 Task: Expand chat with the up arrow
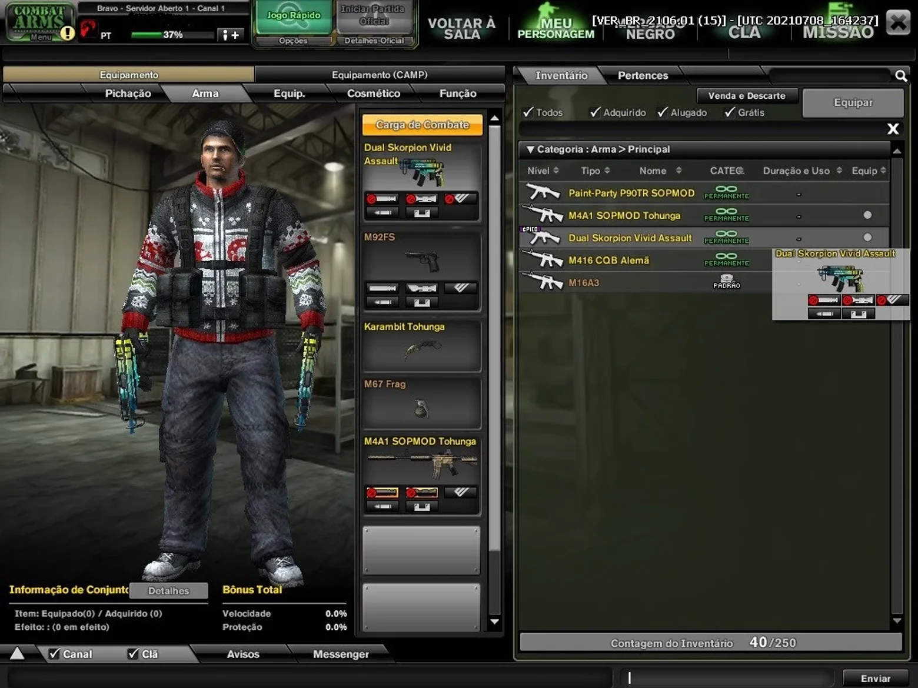(17, 653)
